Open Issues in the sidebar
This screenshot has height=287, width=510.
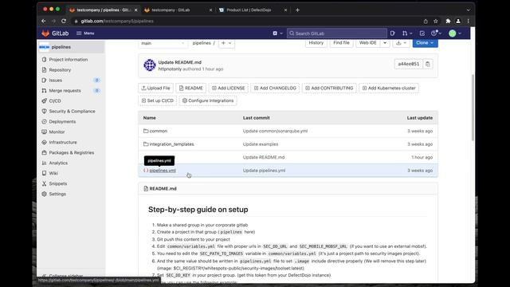pos(56,80)
